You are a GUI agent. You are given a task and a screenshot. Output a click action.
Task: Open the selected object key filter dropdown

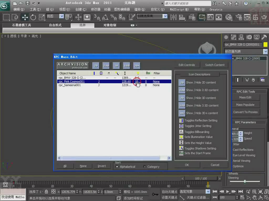coord(208,191)
